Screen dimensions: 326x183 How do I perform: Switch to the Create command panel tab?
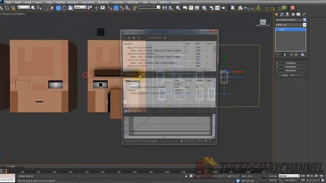click(x=277, y=14)
